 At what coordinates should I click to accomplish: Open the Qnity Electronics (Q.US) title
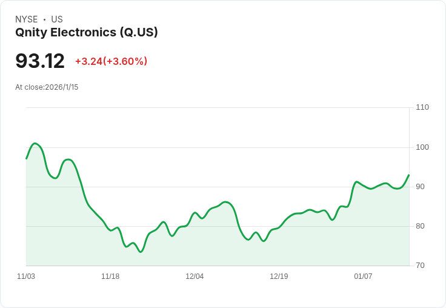[x=87, y=32]
